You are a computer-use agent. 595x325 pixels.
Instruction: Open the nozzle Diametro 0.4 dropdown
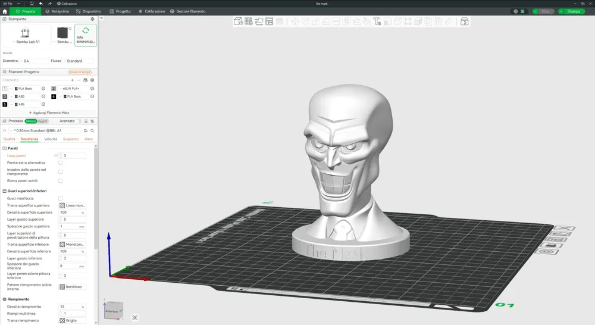point(34,61)
